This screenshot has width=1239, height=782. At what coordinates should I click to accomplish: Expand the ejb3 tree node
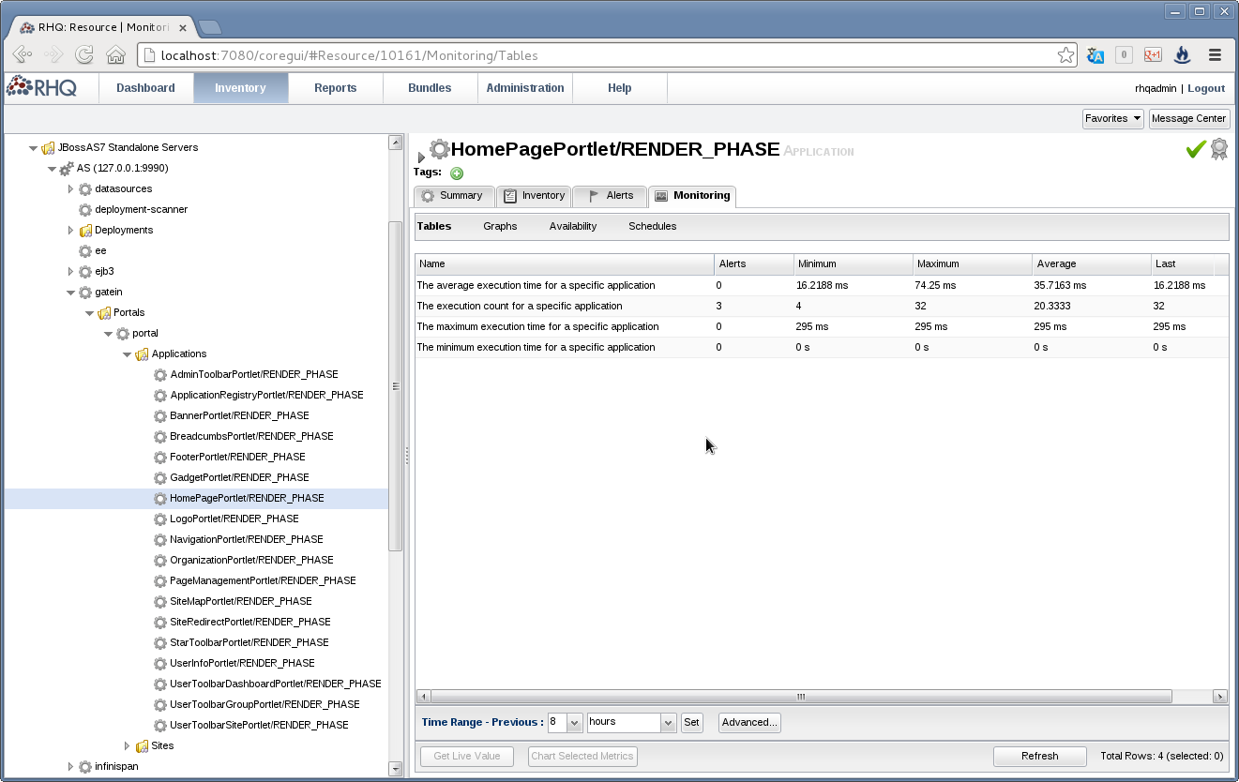coord(70,272)
